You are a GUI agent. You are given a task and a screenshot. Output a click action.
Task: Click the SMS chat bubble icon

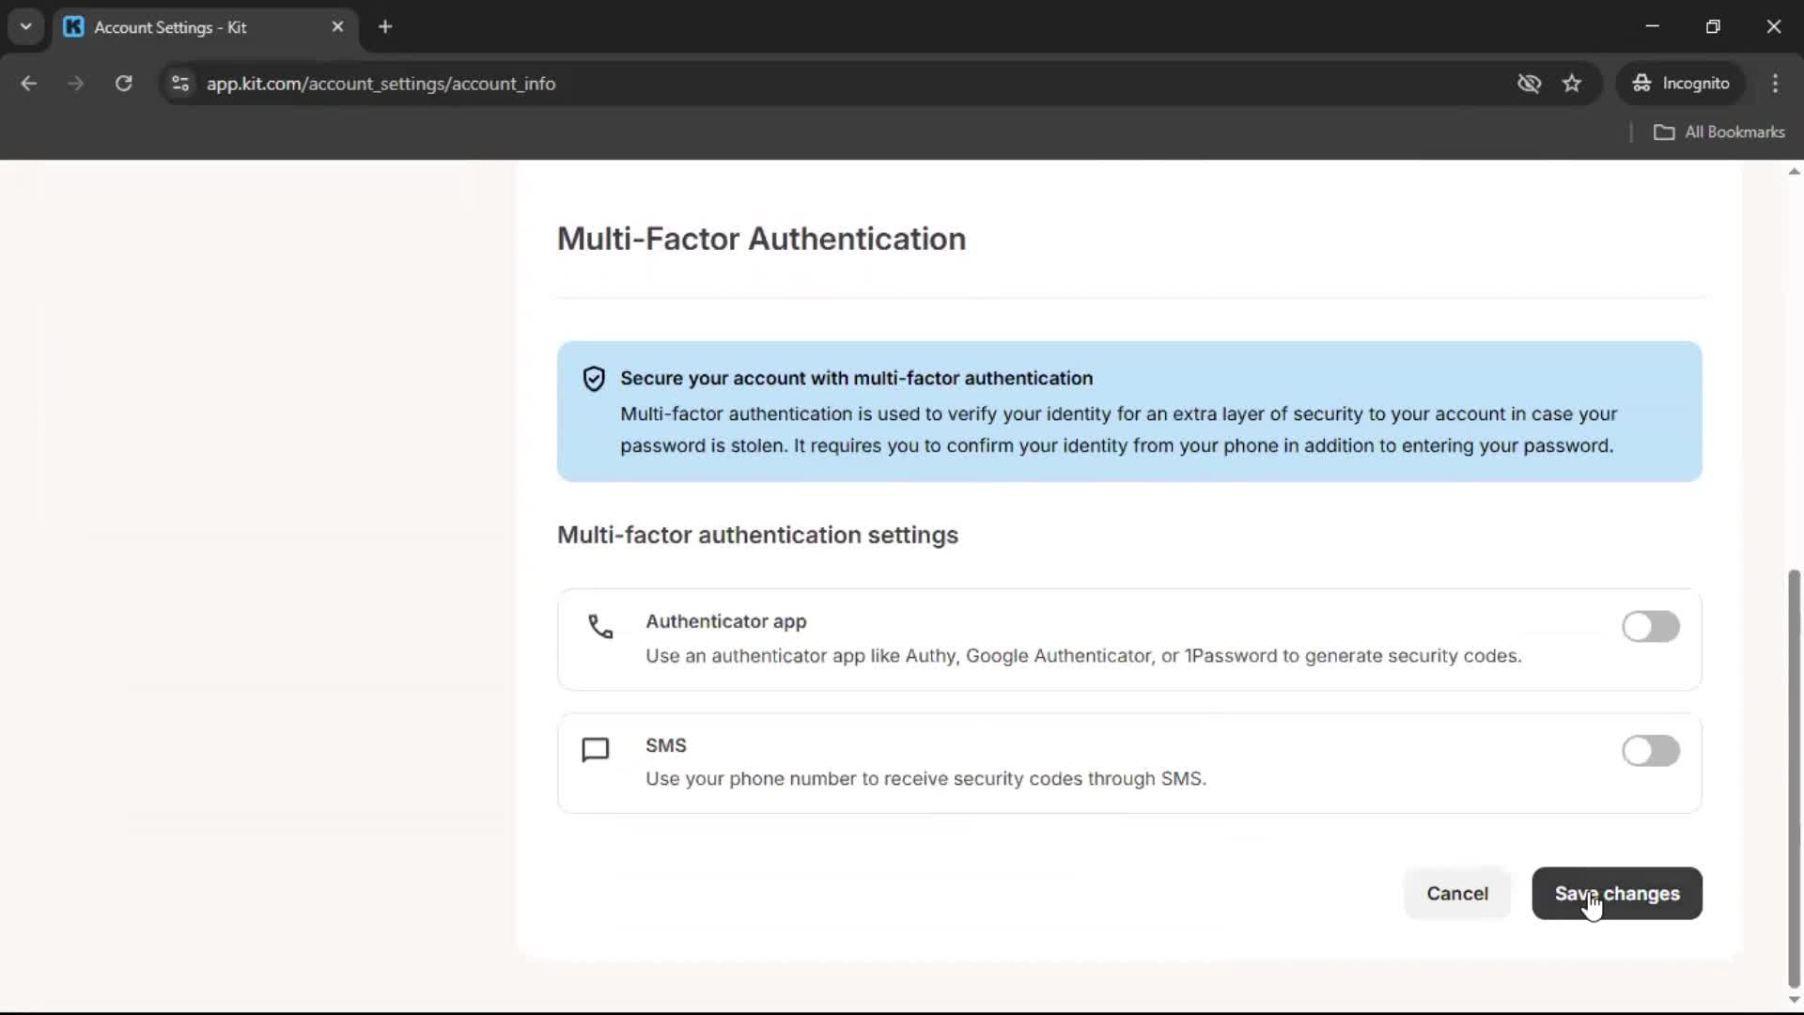(x=596, y=750)
